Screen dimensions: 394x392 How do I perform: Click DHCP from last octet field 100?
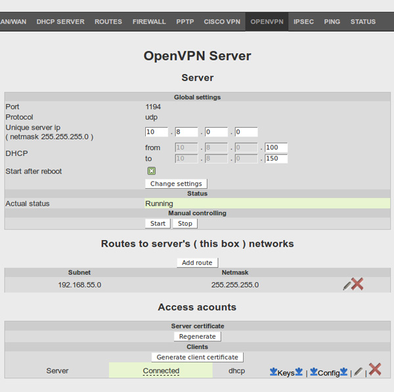[x=276, y=147]
